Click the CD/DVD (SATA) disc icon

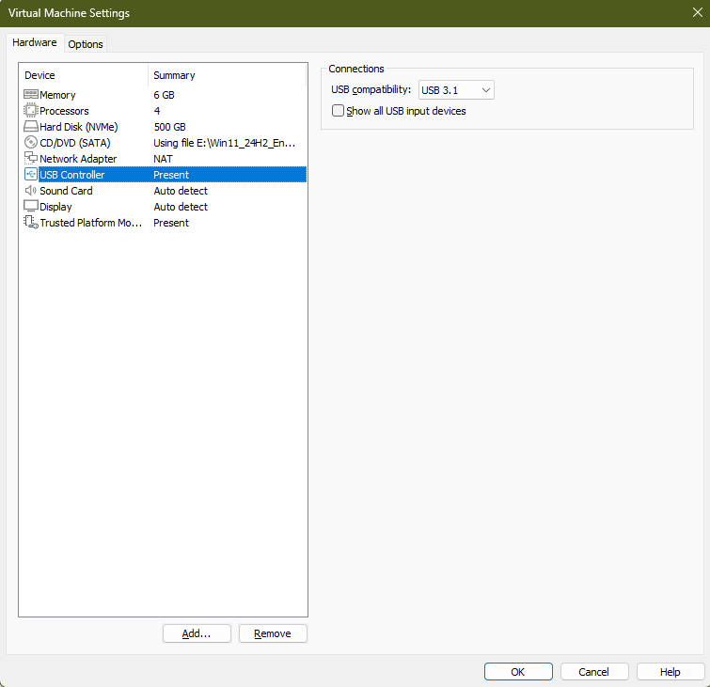coord(31,143)
